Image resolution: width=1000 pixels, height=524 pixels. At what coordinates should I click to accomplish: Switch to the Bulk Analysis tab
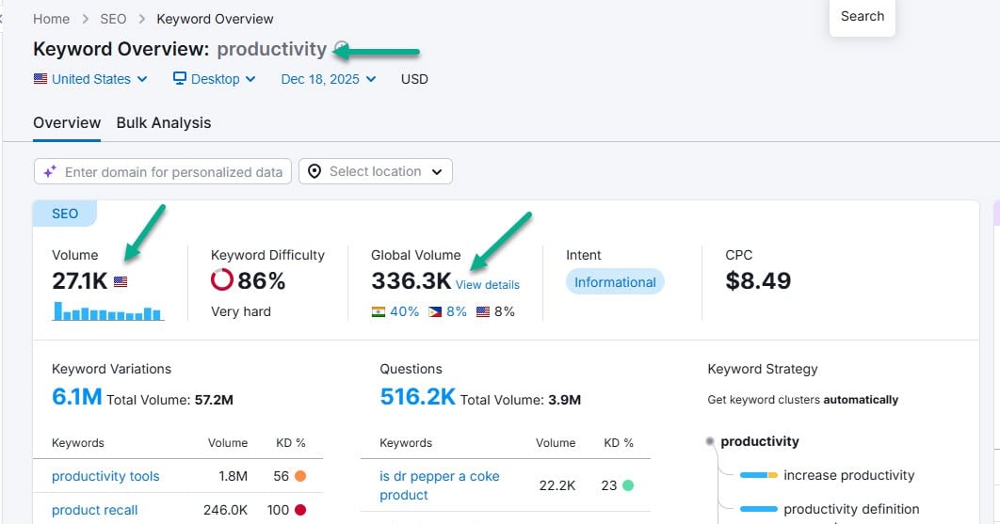pos(163,123)
